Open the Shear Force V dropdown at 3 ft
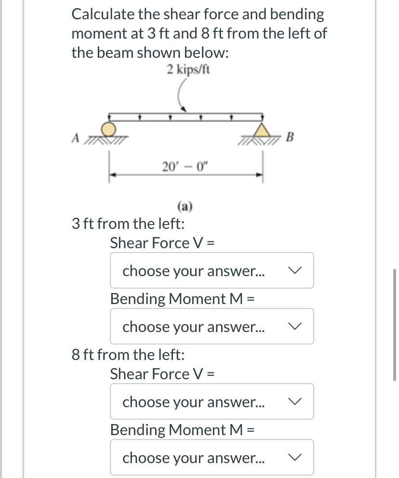 click(212, 270)
